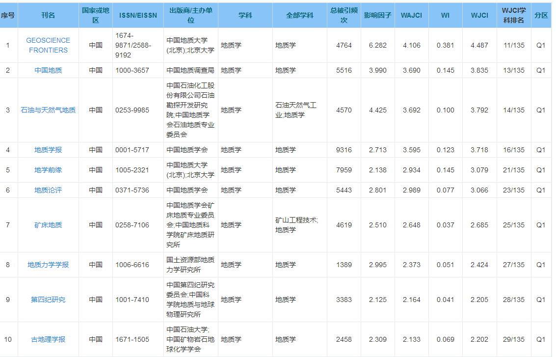The height and width of the screenshot is (357, 556).
Task: Click the 国家或地区 column header
Action: 96,15
